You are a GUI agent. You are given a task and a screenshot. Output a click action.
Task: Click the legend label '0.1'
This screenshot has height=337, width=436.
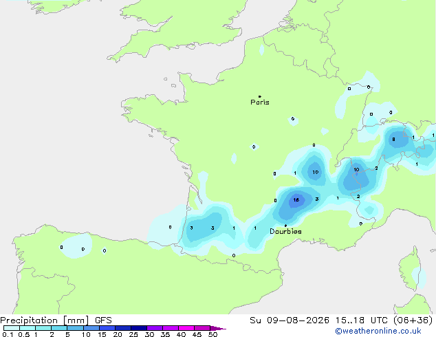click(x=8, y=334)
